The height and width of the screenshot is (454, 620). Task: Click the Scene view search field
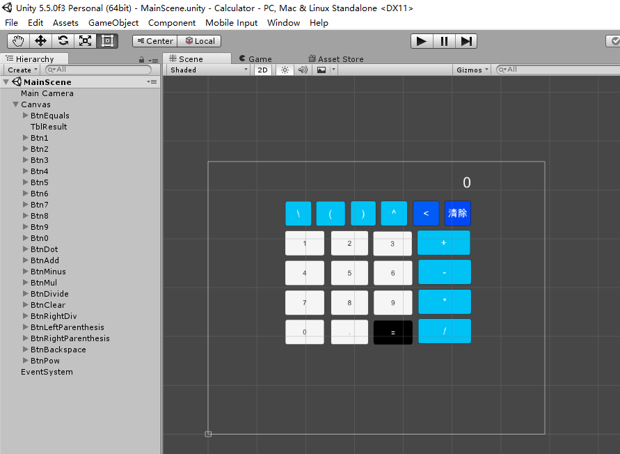(557, 70)
